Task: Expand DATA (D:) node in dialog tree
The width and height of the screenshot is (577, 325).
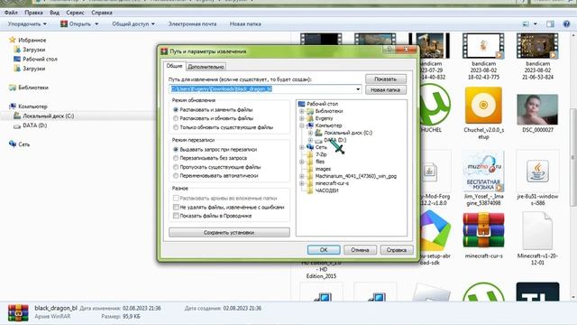Action: pyautogui.click(x=310, y=140)
